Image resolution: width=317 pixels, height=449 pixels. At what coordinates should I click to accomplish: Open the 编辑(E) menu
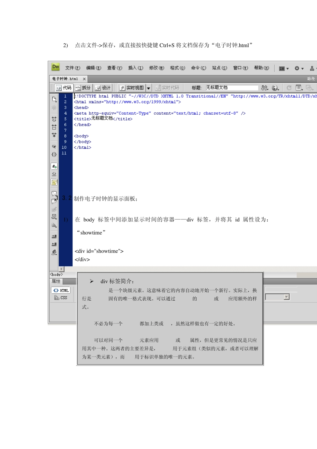tap(94, 68)
